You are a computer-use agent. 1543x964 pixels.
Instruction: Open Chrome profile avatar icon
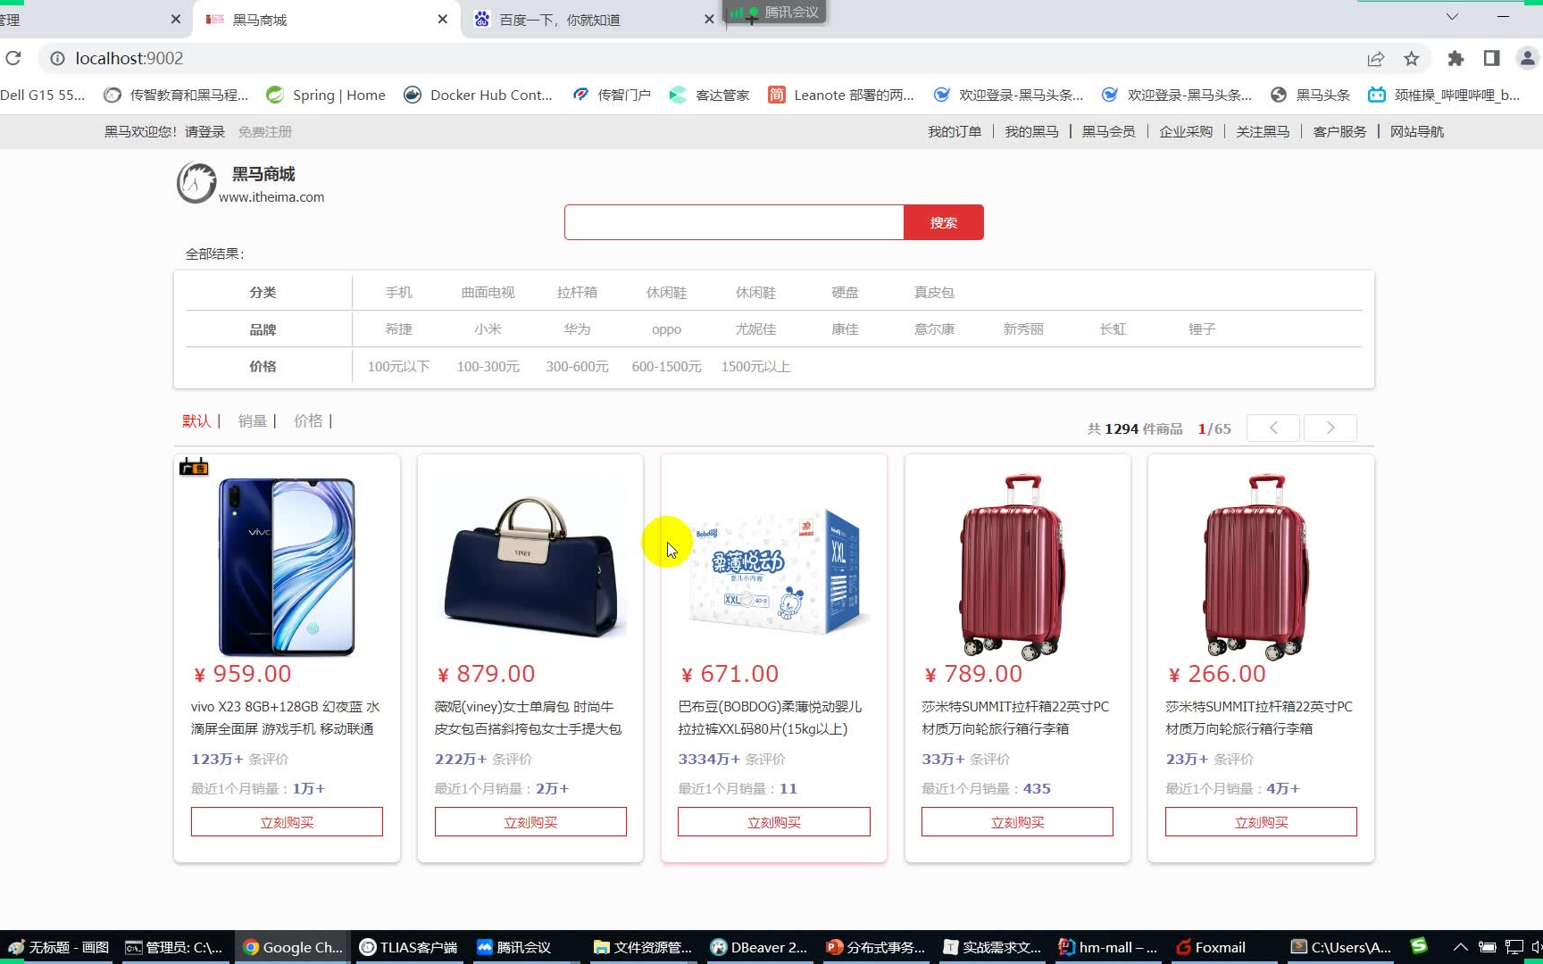[x=1527, y=58]
